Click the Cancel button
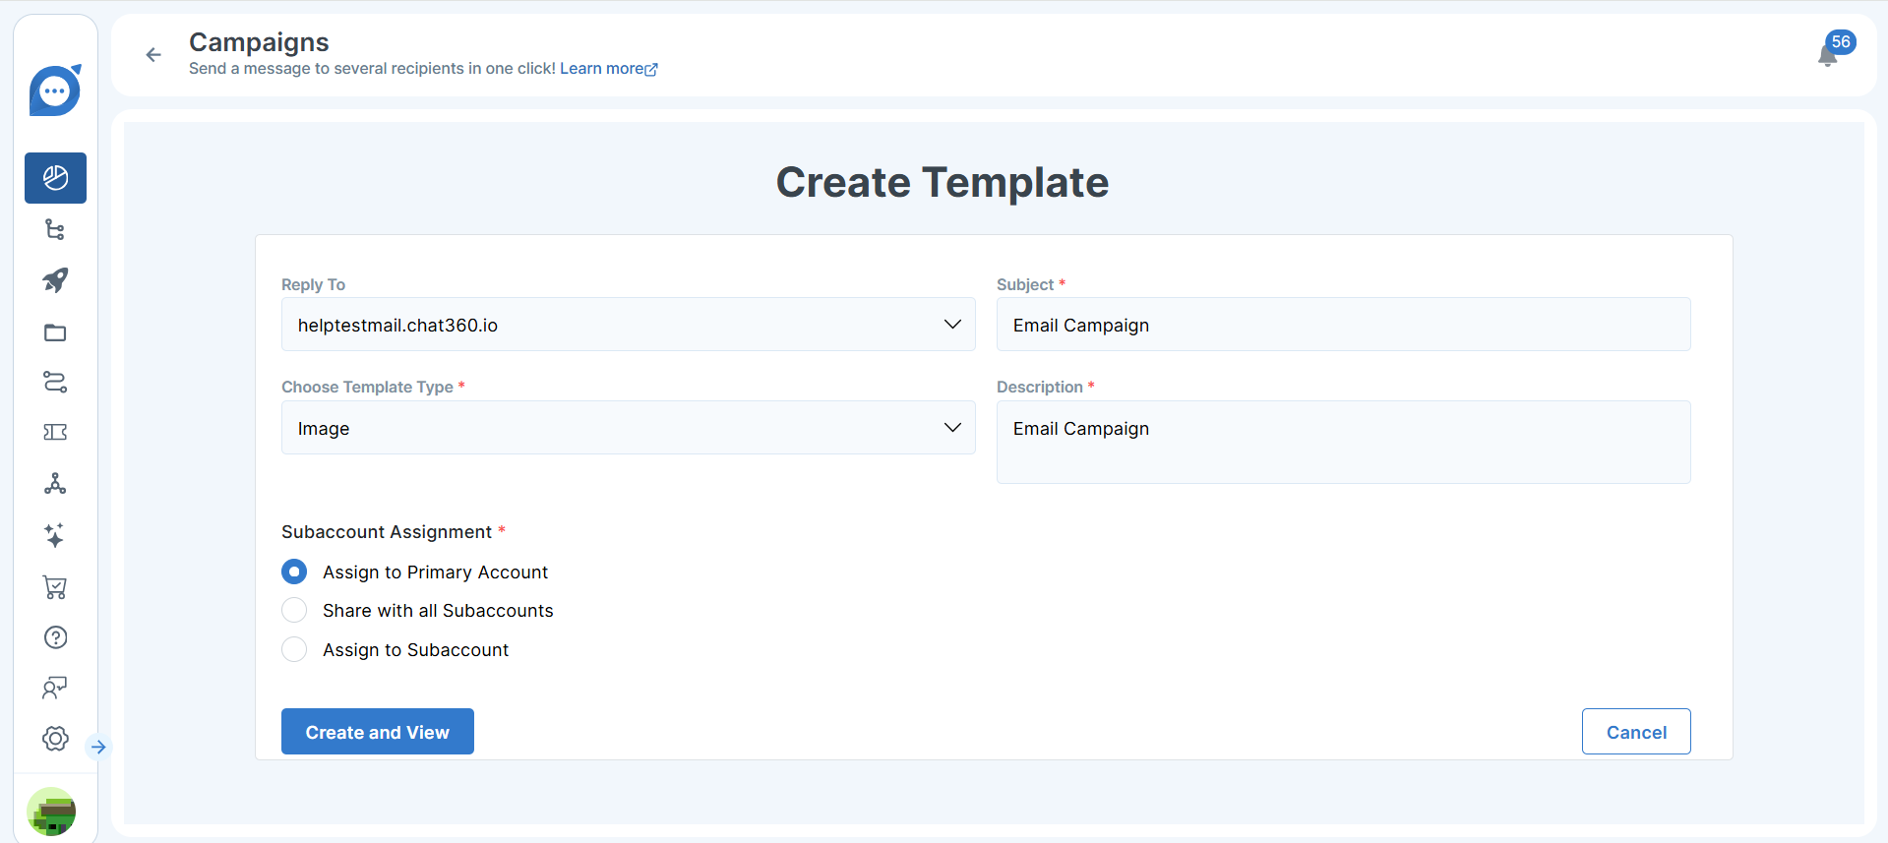Viewport: 1888px width, 843px height. [x=1636, y=732]
